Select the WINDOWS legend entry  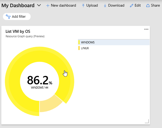[88, 42]
